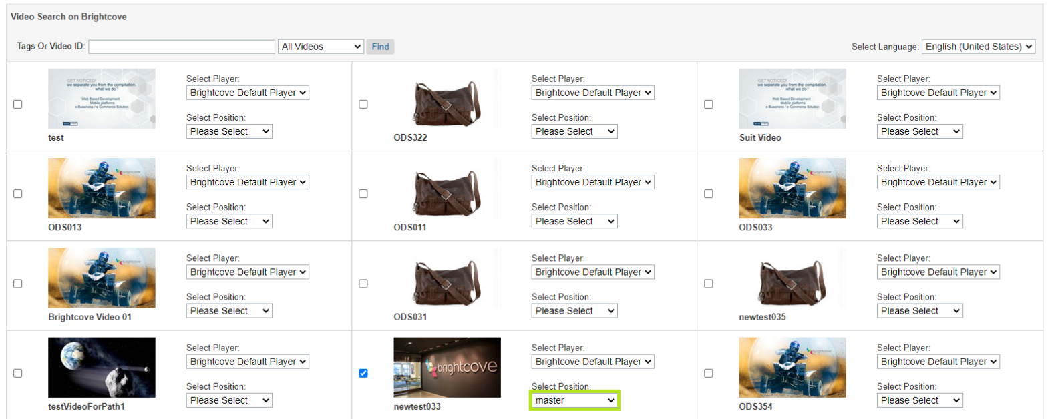Uncheck the newtest033 video checkbox
The height and width of the screenshot is (419, 1050).
coord(363,373)
